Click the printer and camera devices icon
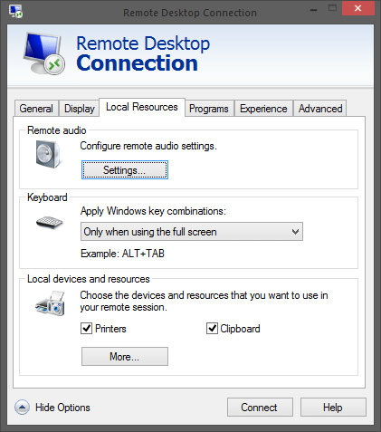Image resolution: width=381 pixels, height=432 pixels. [x=51, y=303]
